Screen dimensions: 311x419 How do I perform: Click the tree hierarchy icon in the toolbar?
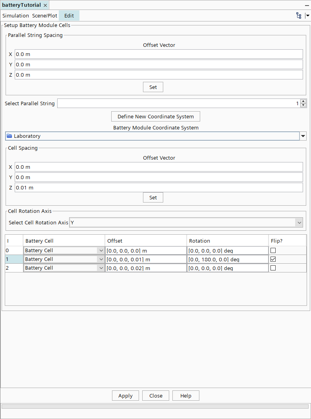point(299,15)
